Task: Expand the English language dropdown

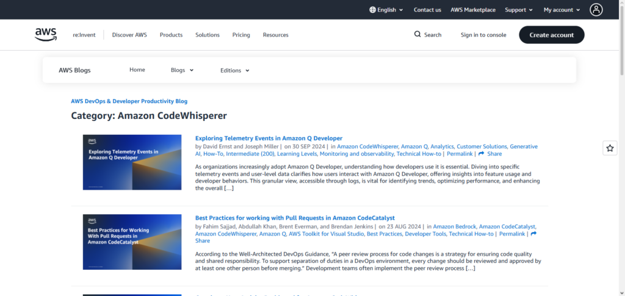Action: point(386,10)
